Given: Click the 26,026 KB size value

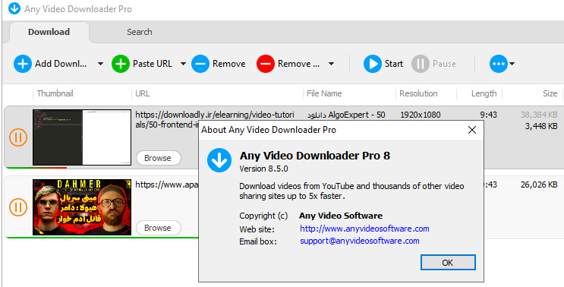Looking at the screenshot, I should [x=539, y=184].
